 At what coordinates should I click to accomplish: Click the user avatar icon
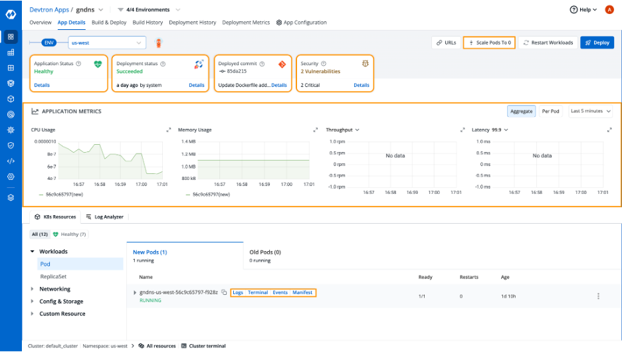609,10
